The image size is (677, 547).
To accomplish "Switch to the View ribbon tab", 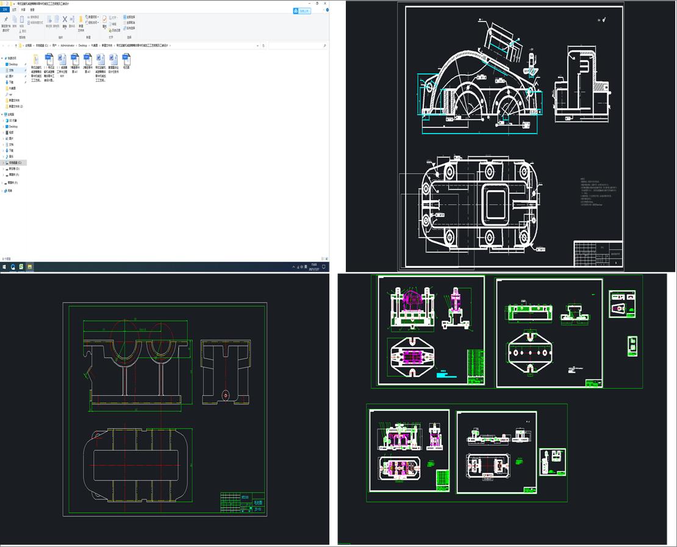I will [x=32, y=10].
